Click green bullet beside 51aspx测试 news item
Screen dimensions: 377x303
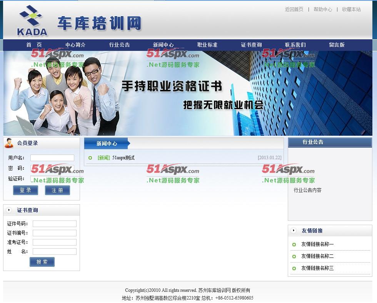pos(90,158)
